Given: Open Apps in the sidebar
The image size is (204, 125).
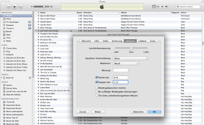Looking at the screenshot, I should tap(8, 35).
